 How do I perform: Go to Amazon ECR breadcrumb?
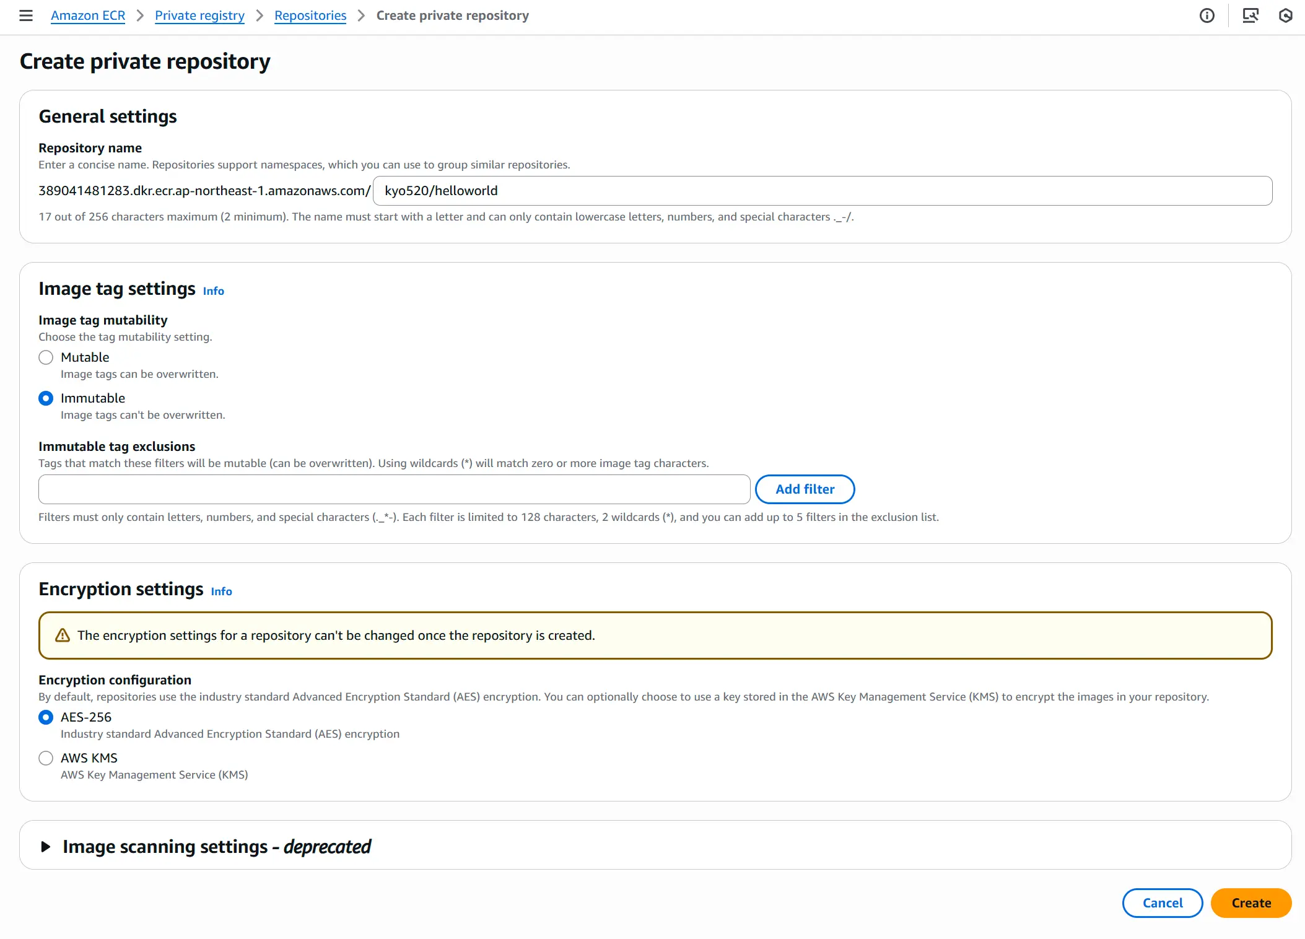pyautogui.click(x=88, y=15)
